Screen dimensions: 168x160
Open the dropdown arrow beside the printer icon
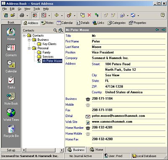click(x=27, y=16)
